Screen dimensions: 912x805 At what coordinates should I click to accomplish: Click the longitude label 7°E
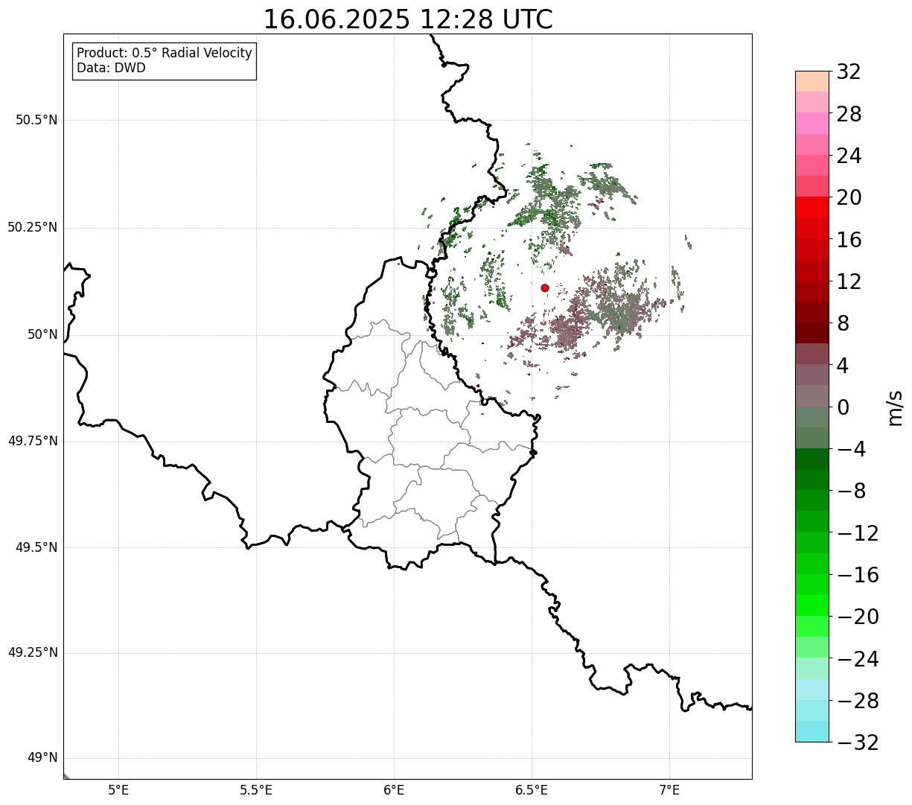669,789
